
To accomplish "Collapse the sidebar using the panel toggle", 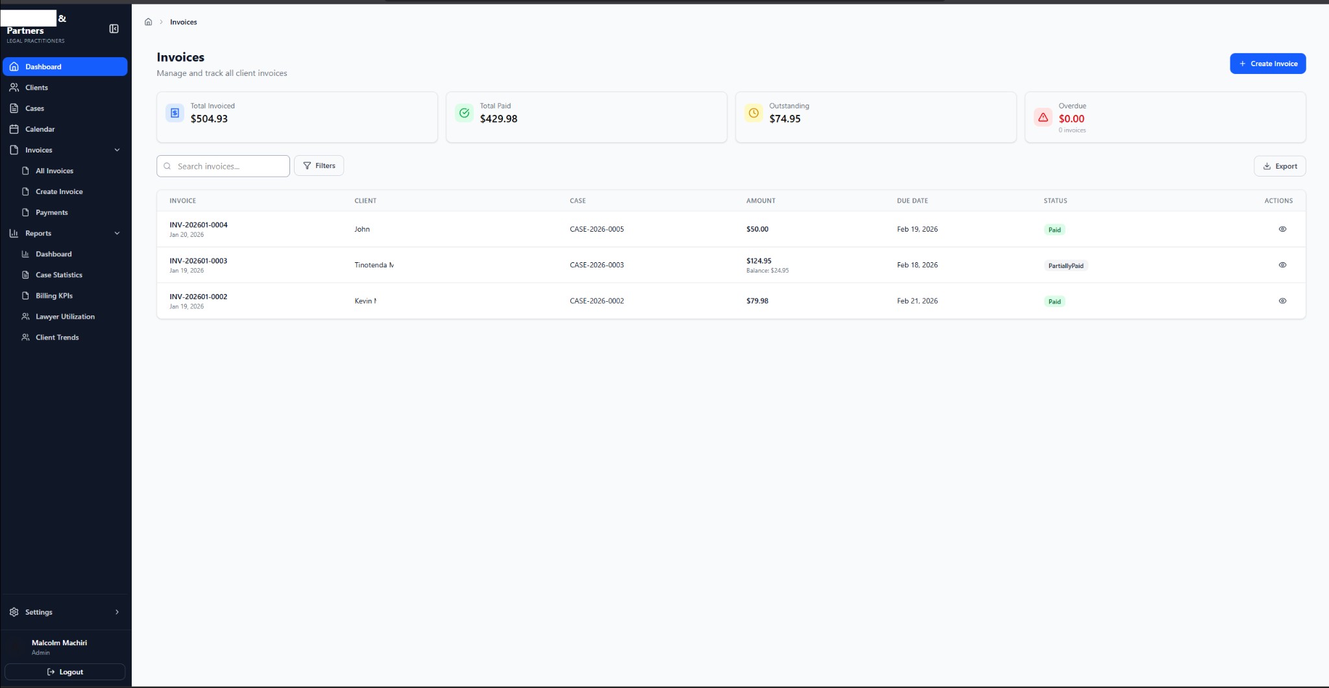I will [x=114, y=29].
